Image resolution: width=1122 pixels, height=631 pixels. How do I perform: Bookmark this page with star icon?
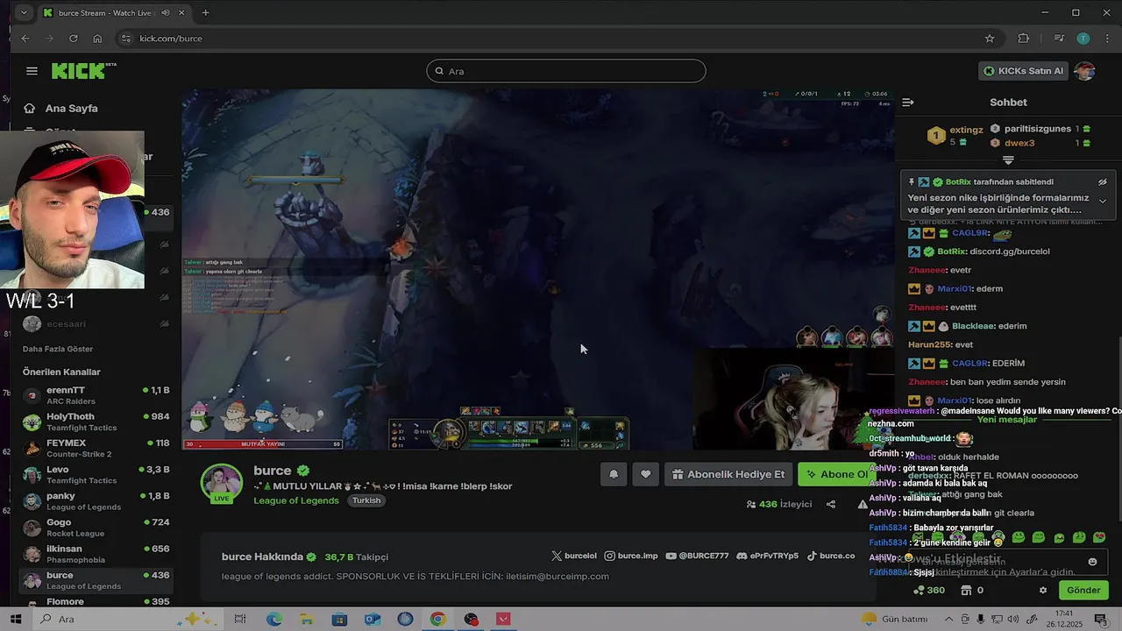pos(990,39)
